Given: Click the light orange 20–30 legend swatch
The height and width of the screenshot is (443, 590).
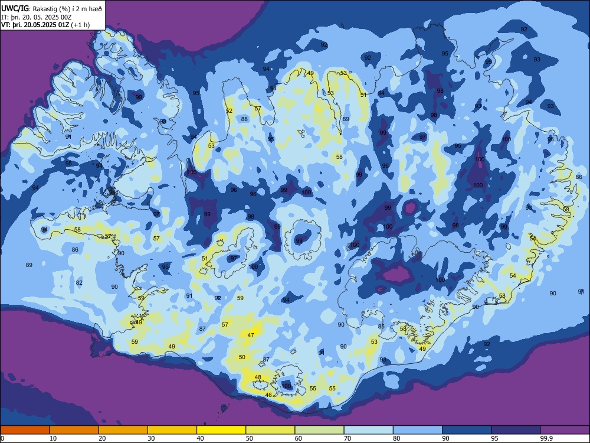Looking at the screenshot, I should 123,430.
